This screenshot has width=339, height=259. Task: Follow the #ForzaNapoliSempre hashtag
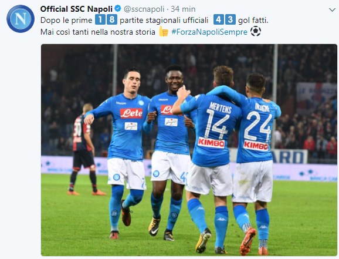pyautogui.click(x=209, y=32)
